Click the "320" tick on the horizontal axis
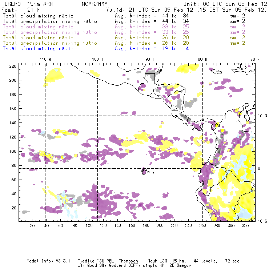Viewport: 269px width, 269px height. pyautogui.click(x=245, y=226)
